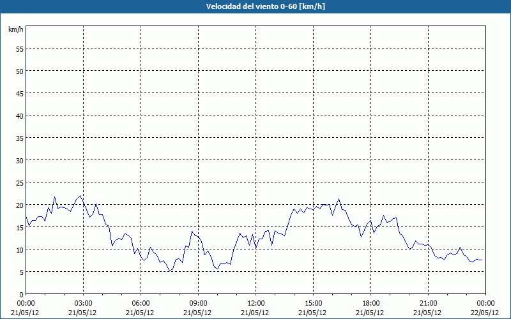511x319 pixels.
Task: Click the wind speed minimum near 07:30
Action: [x=169, y=271]
